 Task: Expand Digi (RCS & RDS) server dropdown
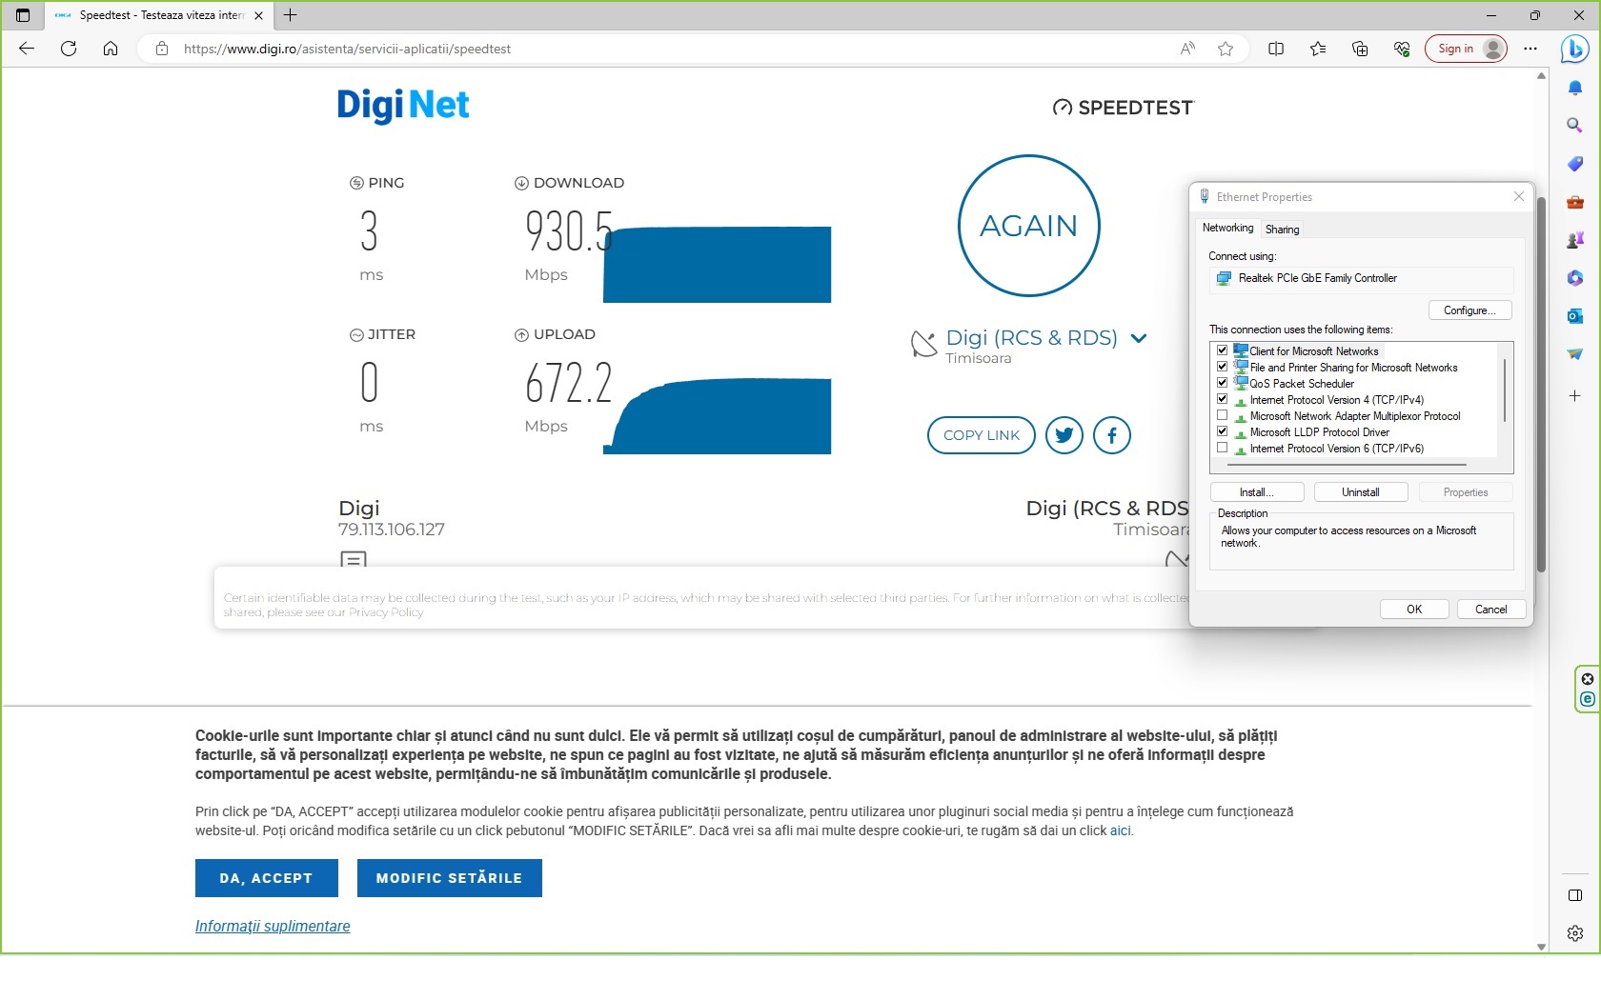(x=1139, y=338)
